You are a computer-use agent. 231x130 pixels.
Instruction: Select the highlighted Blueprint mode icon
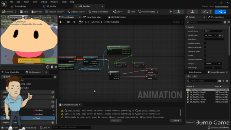pyautogui.click(x=220, y=12)
